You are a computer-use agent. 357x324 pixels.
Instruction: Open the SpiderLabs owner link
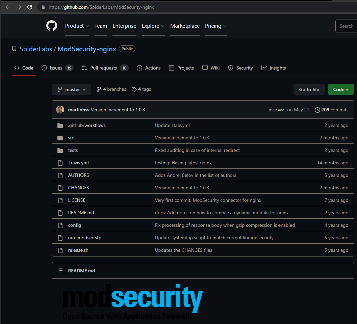(x=36, y=49)
